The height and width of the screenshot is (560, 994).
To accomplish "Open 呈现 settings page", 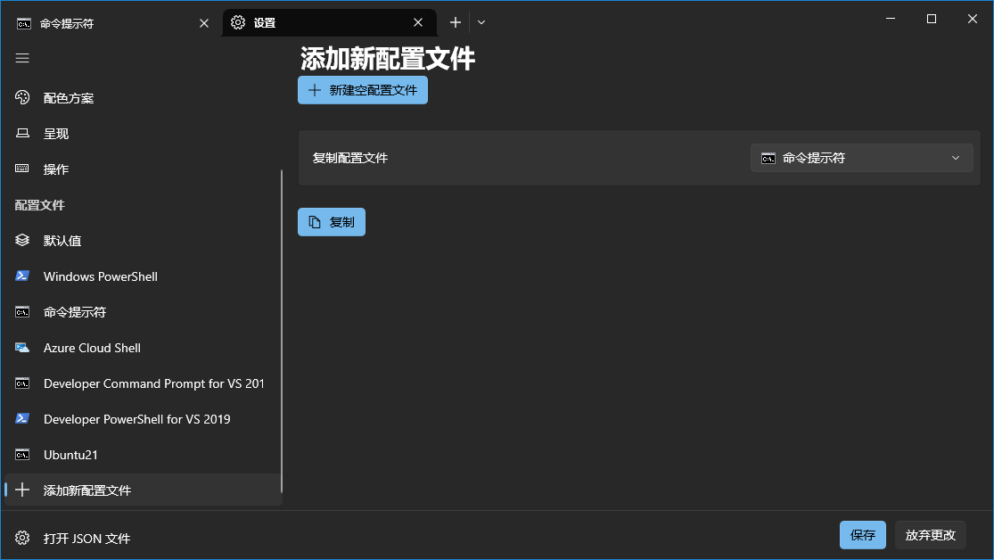I will click(x=142, y=133).
